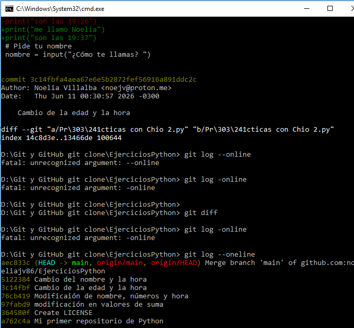This screenshot has height=328, width=354.
Task: Click the added line 'me llamo Noelia'
Action: pos(53,30)
